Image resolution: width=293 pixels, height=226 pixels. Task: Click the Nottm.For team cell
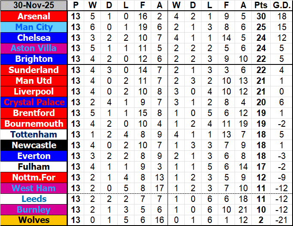tap(34, 177)
